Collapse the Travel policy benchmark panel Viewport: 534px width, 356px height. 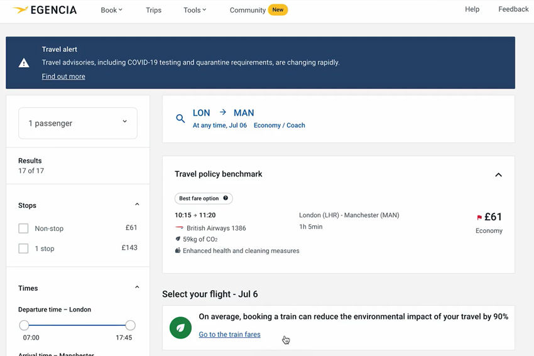pyautogui.click(x=499, y=175)
